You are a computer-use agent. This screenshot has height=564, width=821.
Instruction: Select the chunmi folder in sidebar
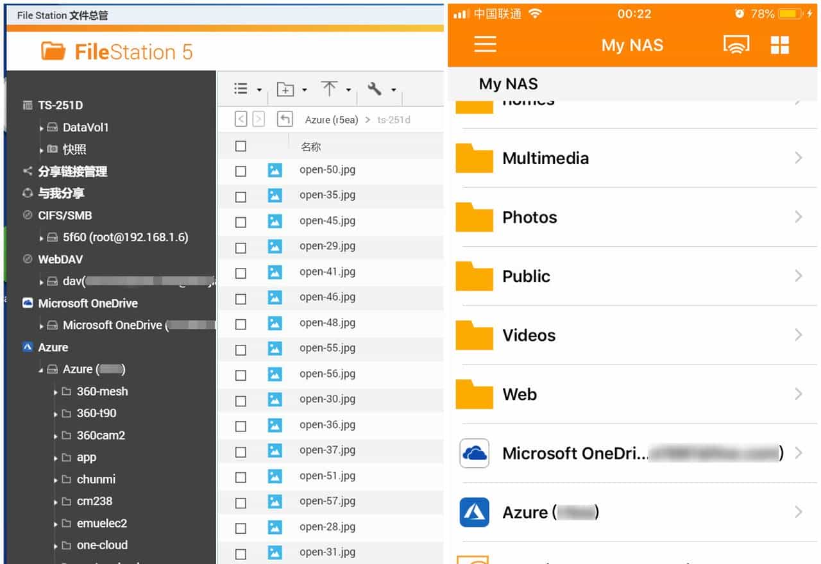pos(96,479)
